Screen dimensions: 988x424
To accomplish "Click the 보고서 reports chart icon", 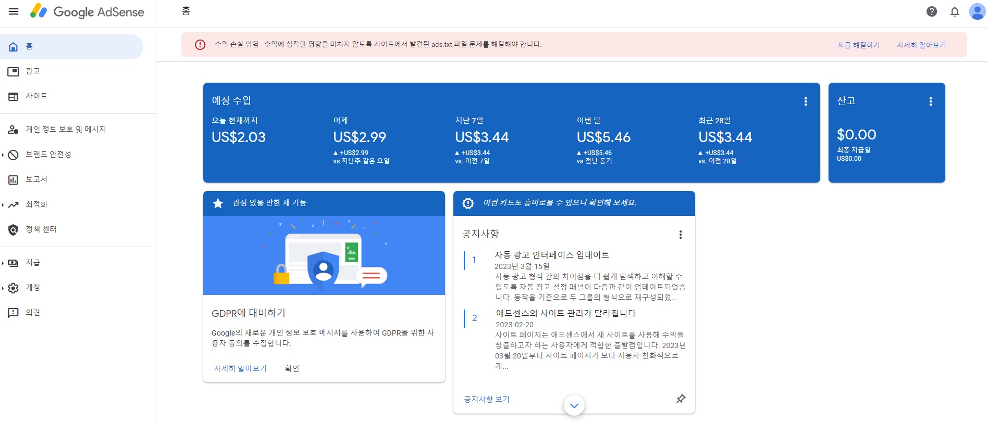I will tap(14, 179).
